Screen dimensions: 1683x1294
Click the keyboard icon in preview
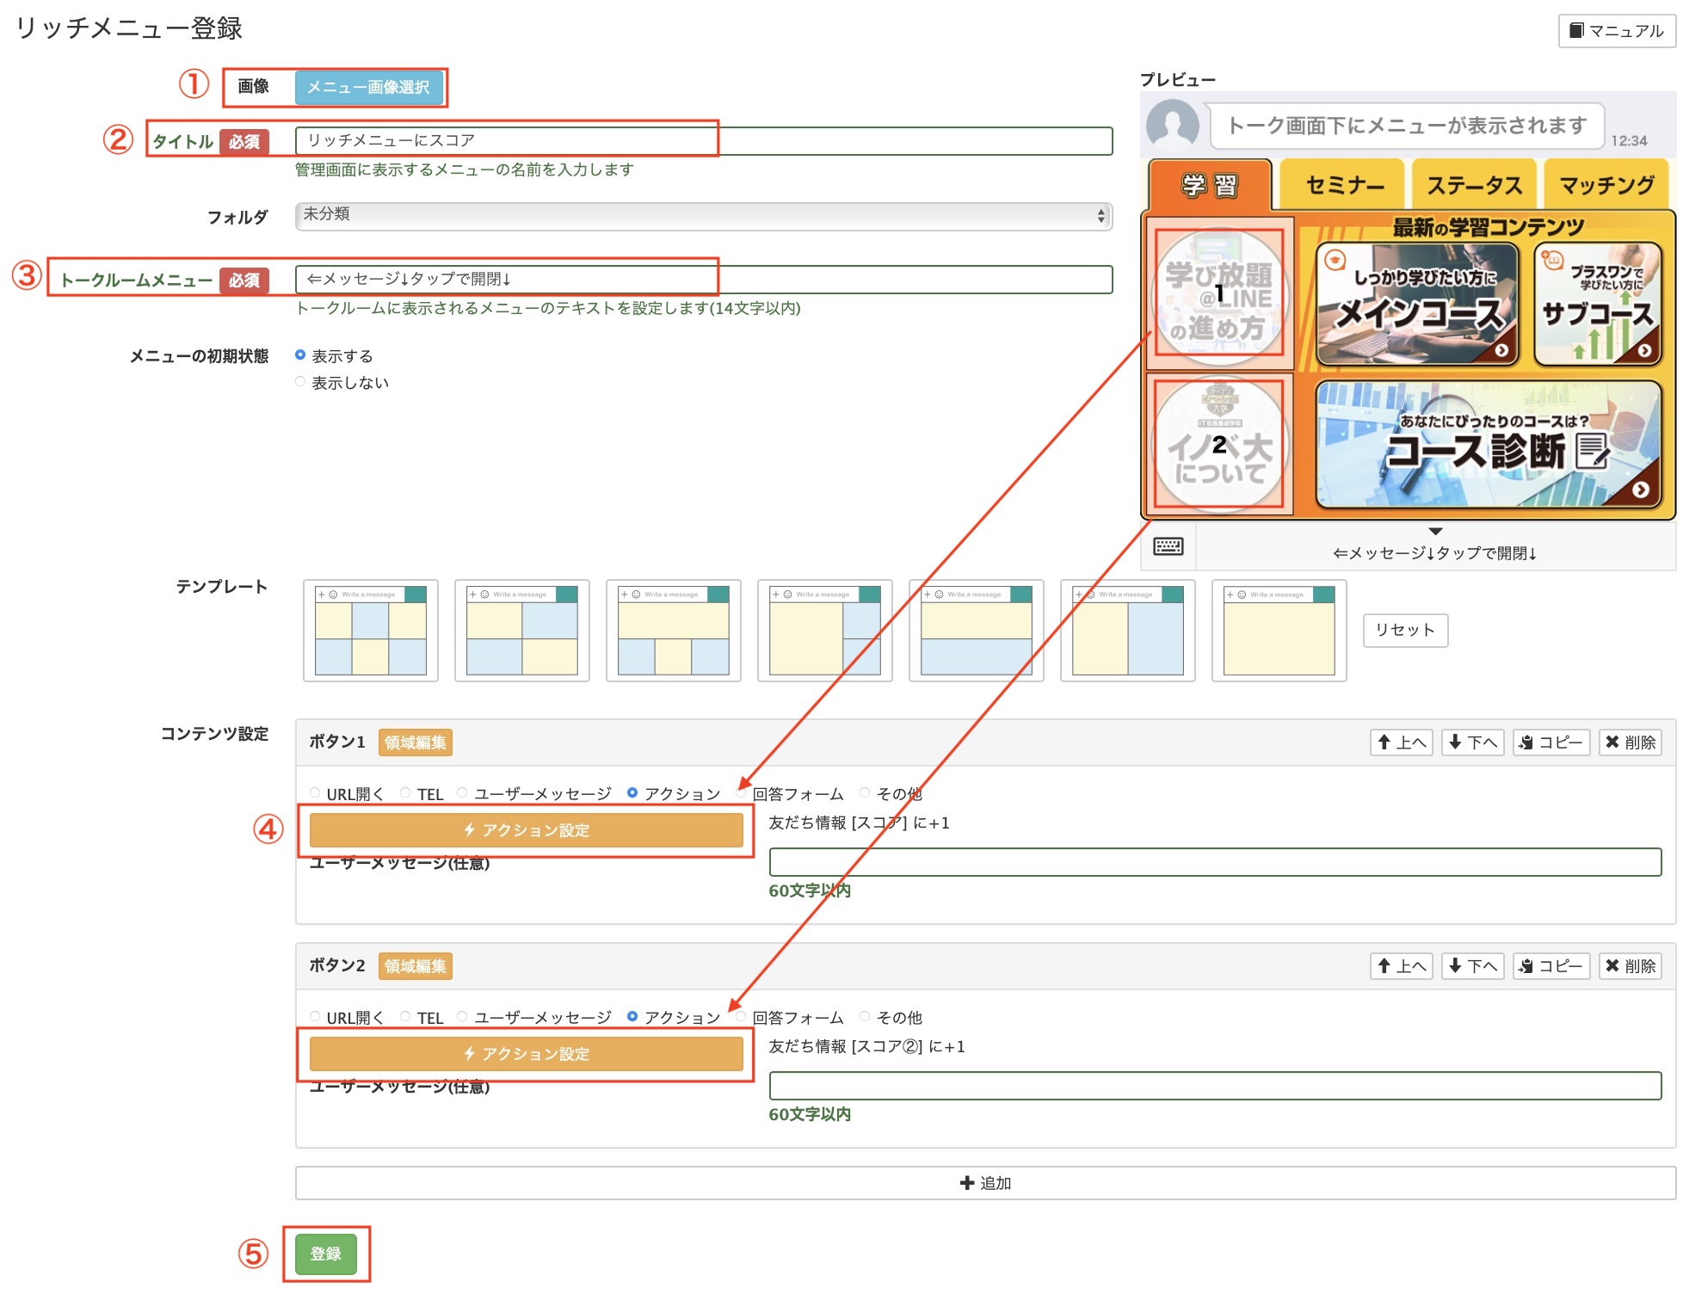[x=1168, y=546]
